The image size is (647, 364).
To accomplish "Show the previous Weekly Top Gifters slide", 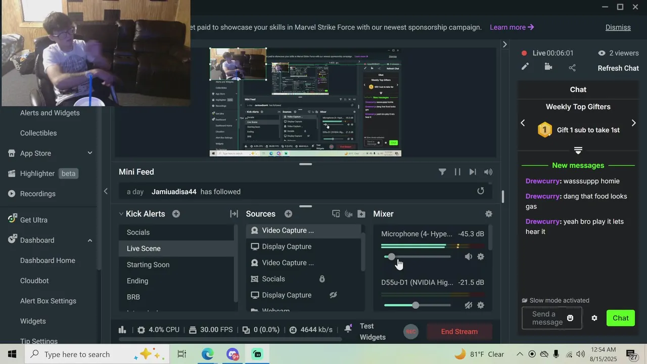I will pos(523,123).
